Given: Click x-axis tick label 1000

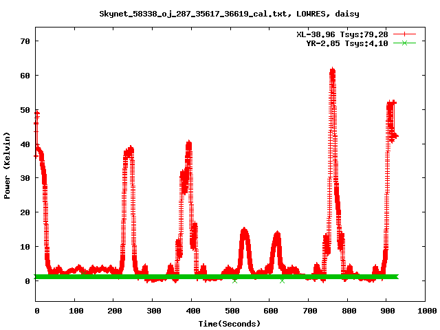Looking at the screenshot, I should coord(427,311).
